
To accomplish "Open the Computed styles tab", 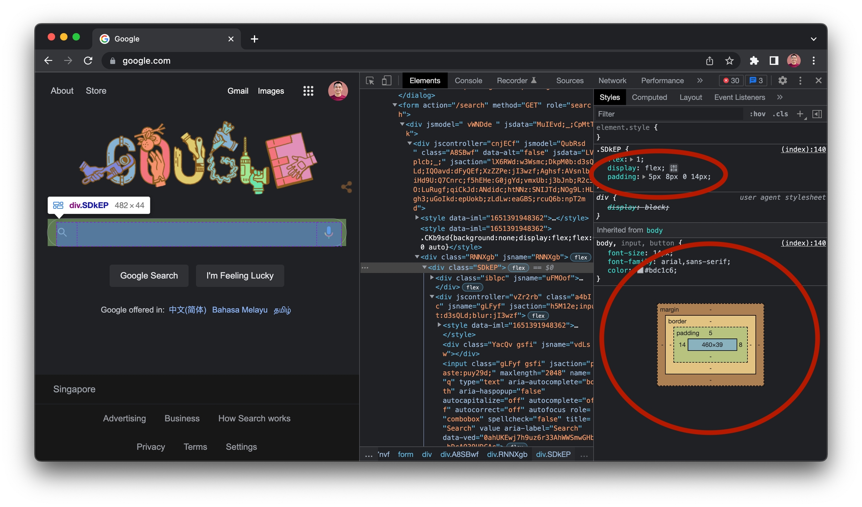I will [x=649, y=97].
